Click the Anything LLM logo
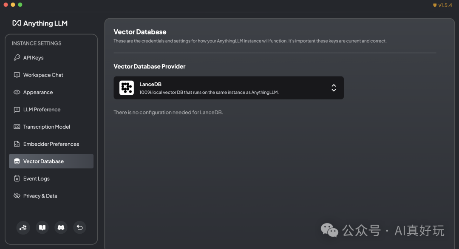459x249 pixels. (x=40, y=23)
